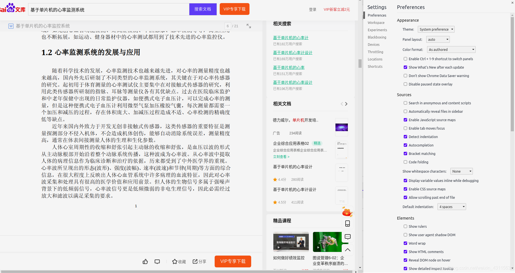Open the Blackboxing settings tab
This screenshot has height=273, width=515.
tap(377, 37)
